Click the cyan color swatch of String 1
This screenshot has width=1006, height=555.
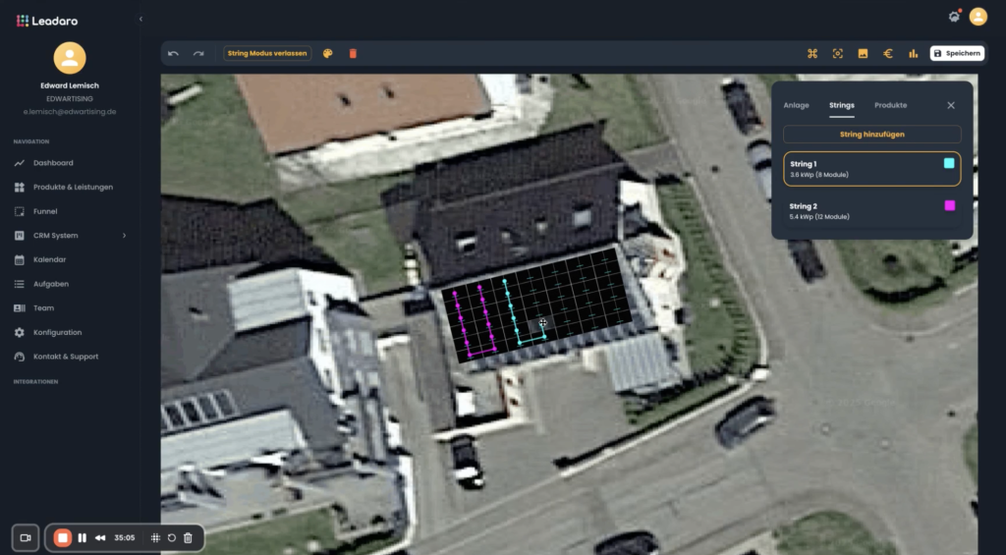tap(949, 164)
